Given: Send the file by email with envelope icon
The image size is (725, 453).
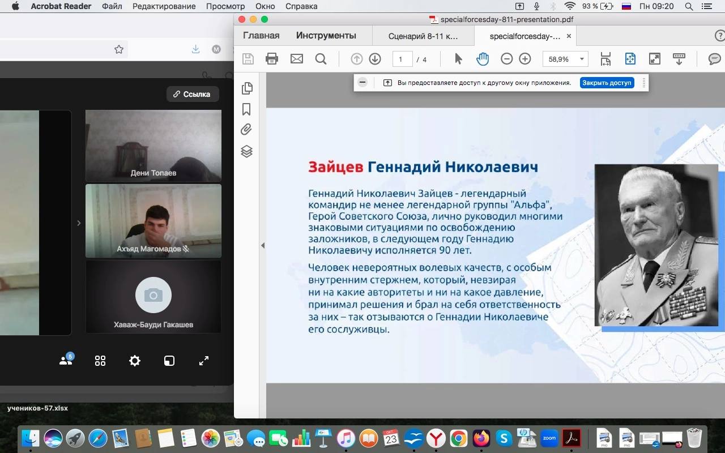Looking at the screenshot, I should tap(297, 59).
